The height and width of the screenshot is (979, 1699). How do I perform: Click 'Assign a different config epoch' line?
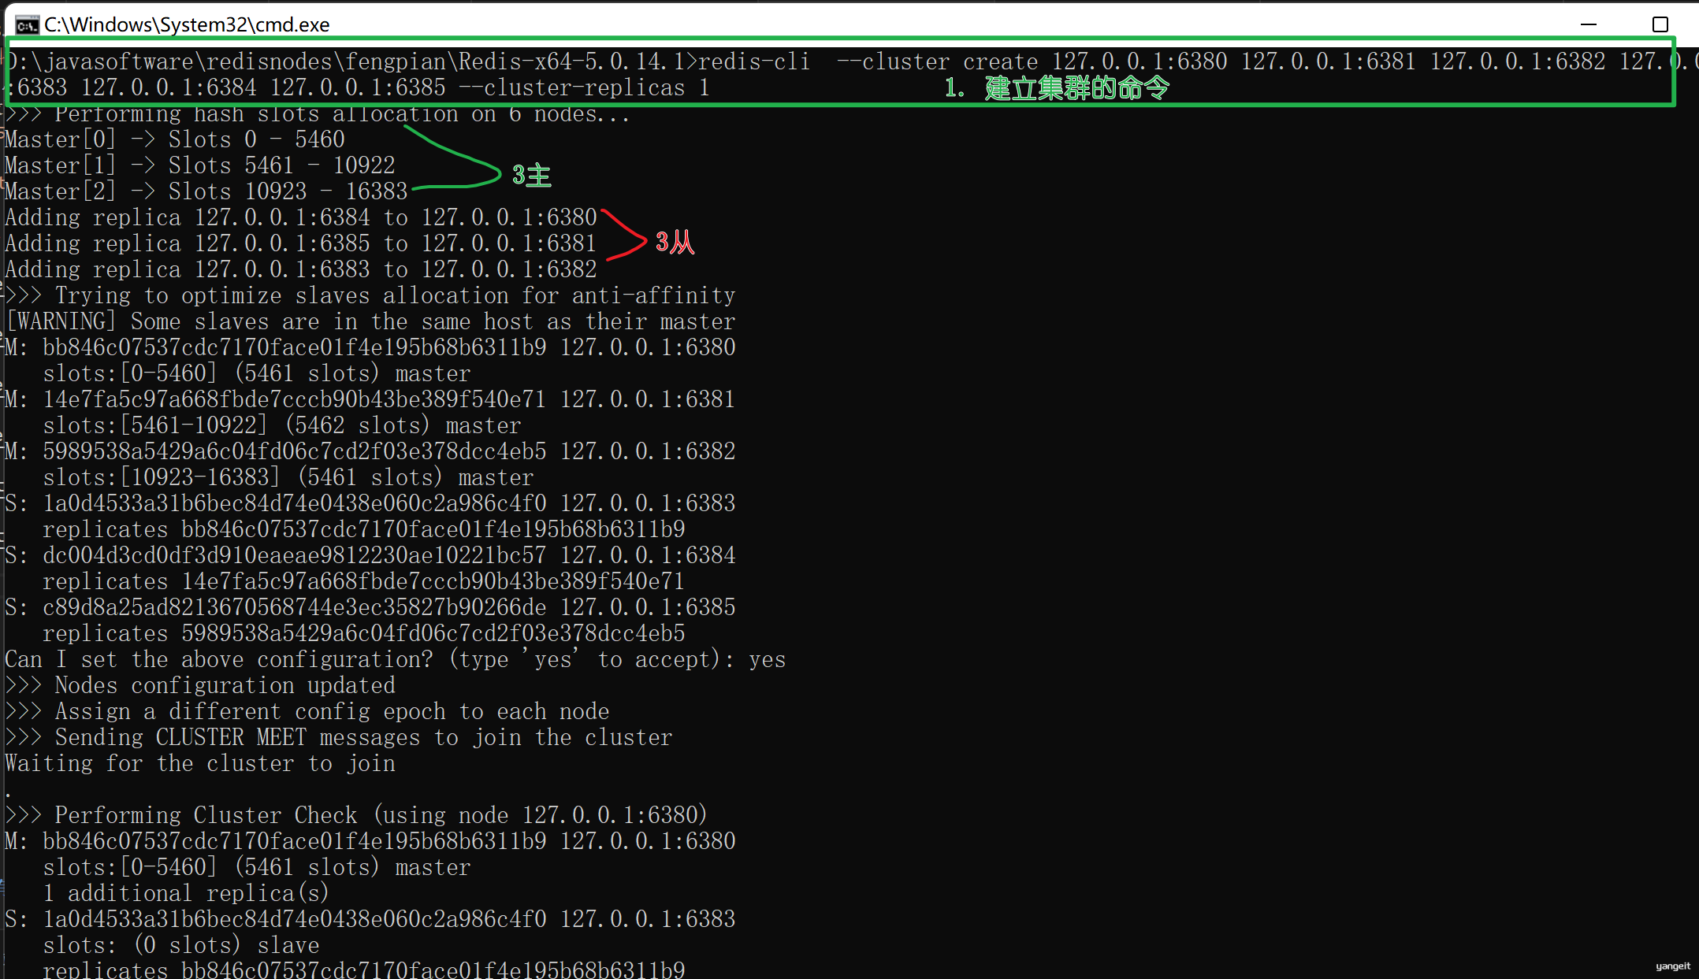tap(307, 711)
